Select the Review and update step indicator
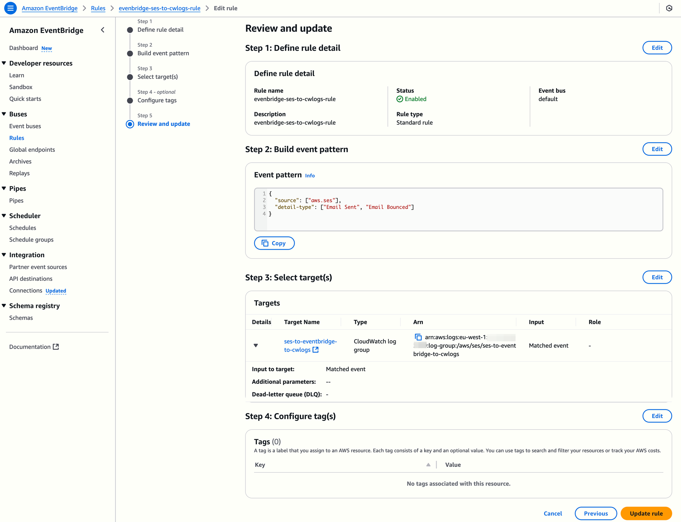Screen dimensions: 681x522 coord(130,124)
